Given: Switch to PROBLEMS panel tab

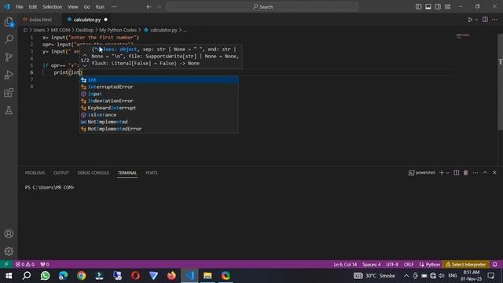Looking at the screenshot, I should pyautogui.click(x=35, y=173).
